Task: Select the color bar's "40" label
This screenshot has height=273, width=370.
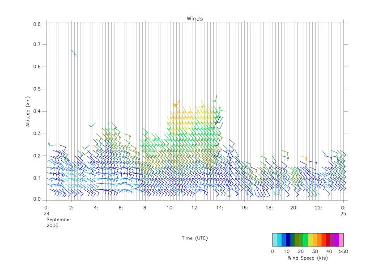Action: [x=329, y=251]
